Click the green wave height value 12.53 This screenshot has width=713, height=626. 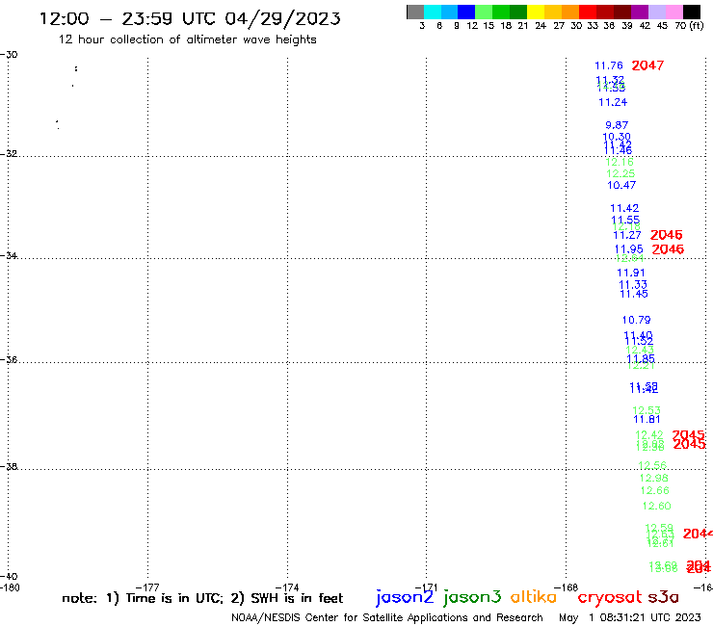click(x=647, y=410)
